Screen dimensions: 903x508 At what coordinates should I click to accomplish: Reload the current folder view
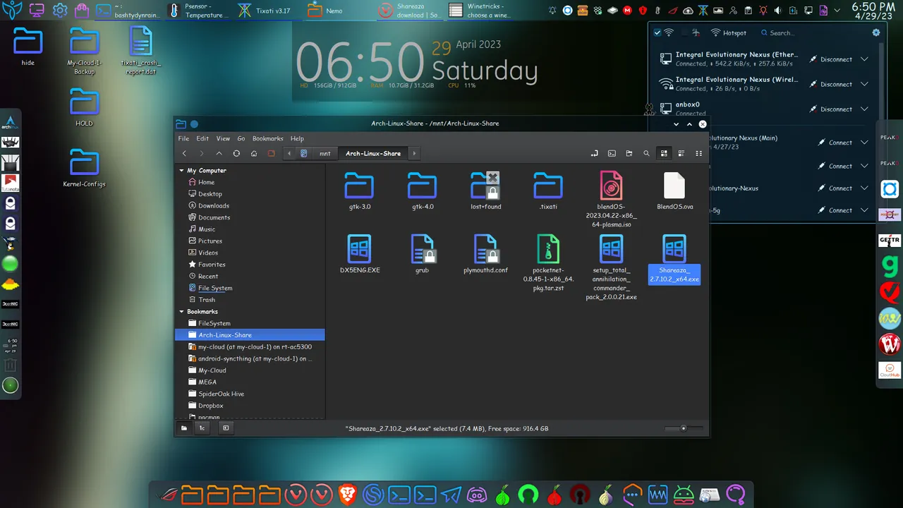[236, 153]
